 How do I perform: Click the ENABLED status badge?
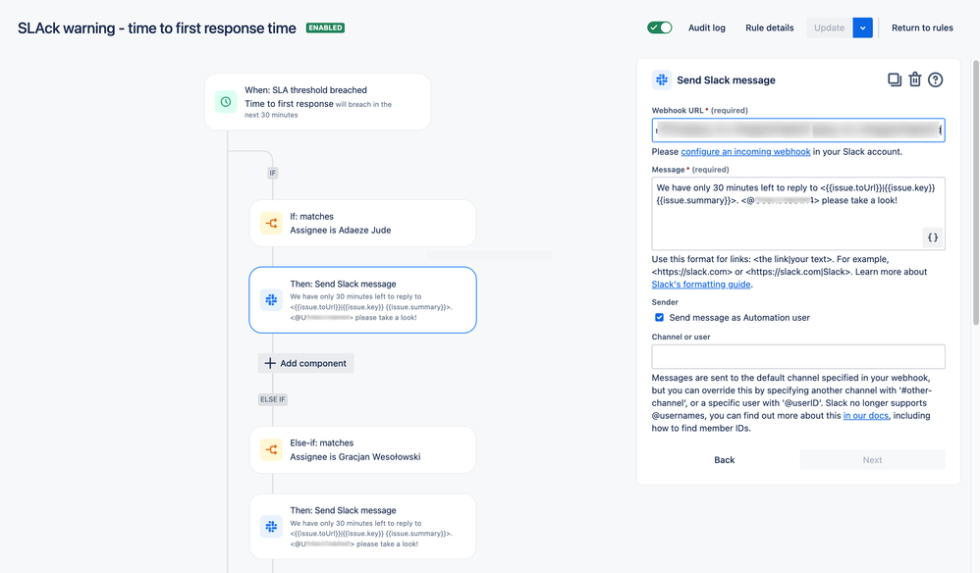click(x=325, y=28)
